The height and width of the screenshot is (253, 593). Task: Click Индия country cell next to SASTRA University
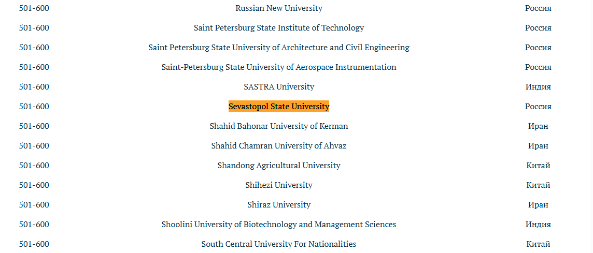click(538, 86)
